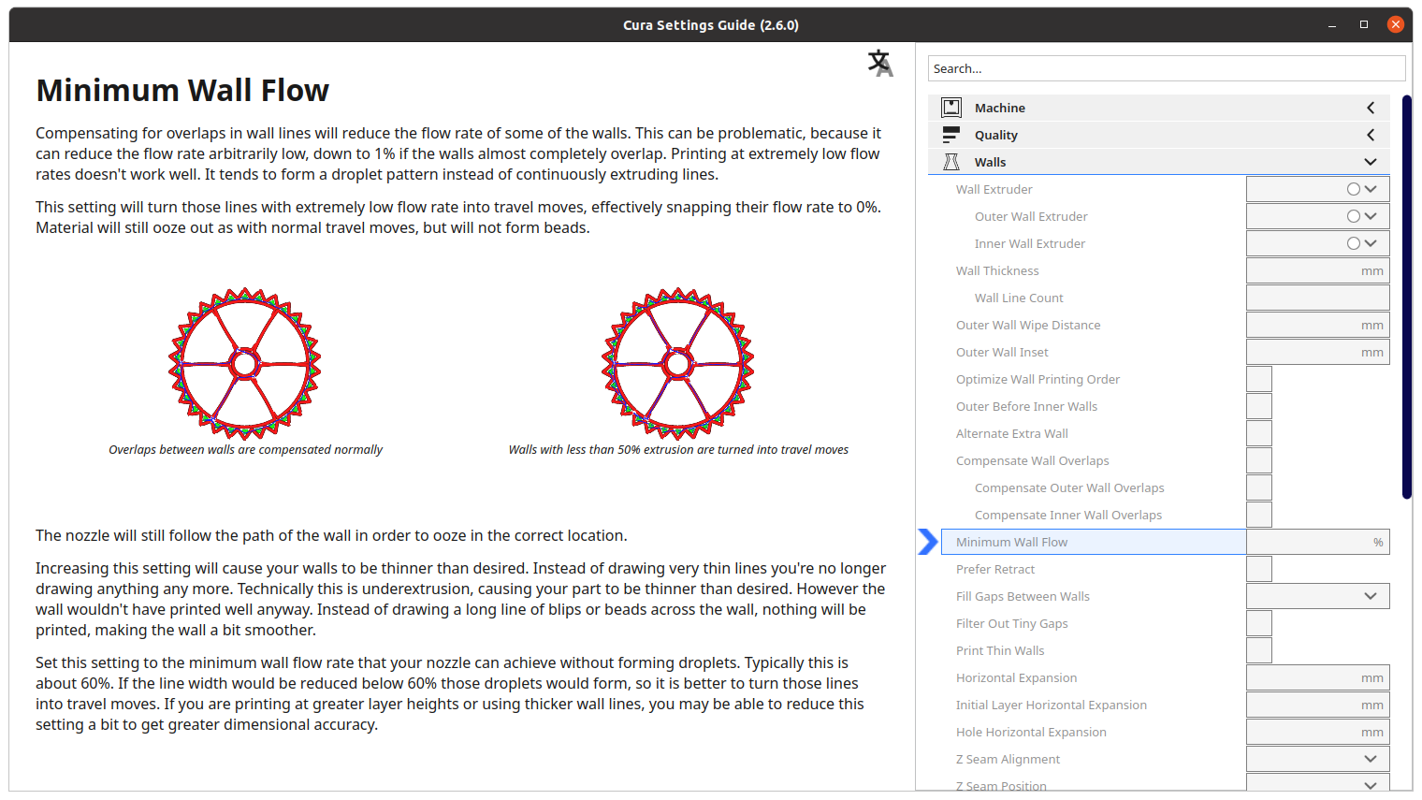Toggle Print Thin Walls checkbox
The image size is (1422, 800).
1259,650
